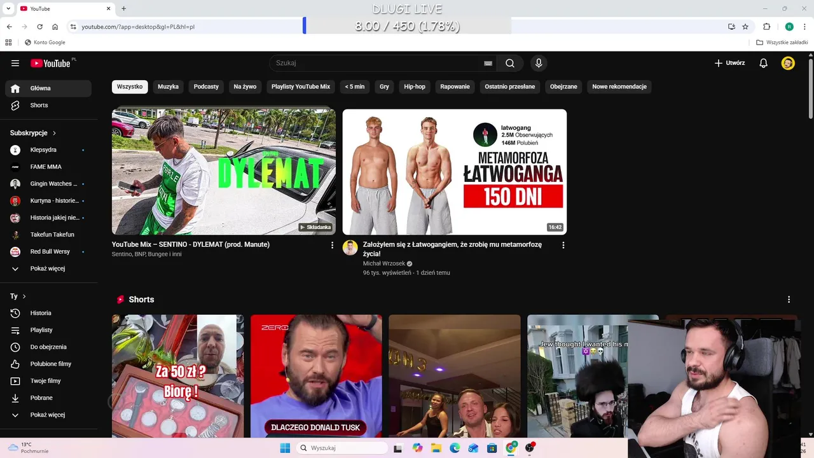Open Shorts section more options
The image size is (814, 458).
tap(789, 300)
